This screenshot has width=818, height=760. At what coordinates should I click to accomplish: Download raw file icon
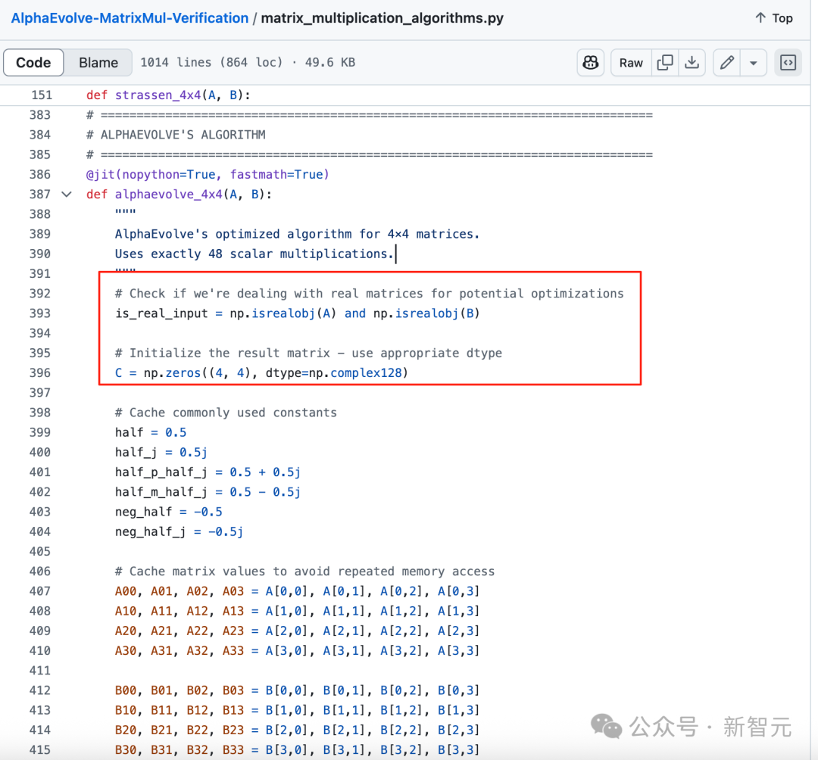click(x=692, y=63)
